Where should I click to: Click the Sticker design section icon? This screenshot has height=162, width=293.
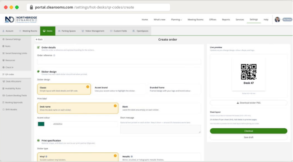[x=38, y=72]
